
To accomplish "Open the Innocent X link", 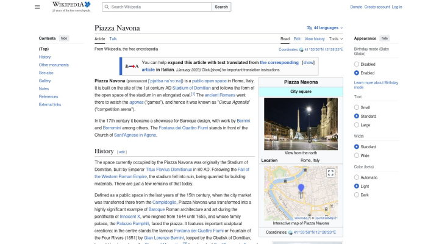I will pyautogui.click(x=130, y=217).
